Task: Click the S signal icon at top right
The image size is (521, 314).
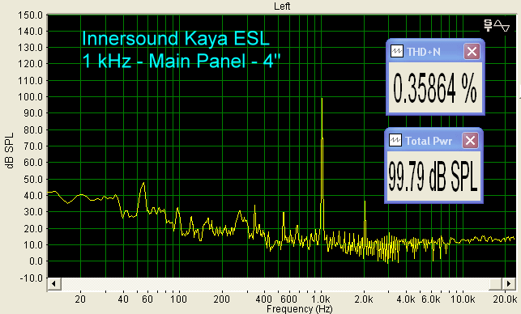Action: [488, 25]
